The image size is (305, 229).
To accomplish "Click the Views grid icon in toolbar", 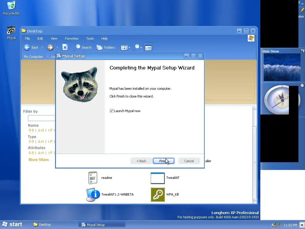I will 124,47.
